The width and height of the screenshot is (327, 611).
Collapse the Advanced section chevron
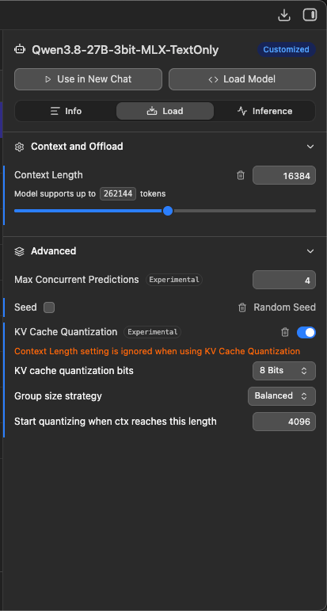[310, 251]
